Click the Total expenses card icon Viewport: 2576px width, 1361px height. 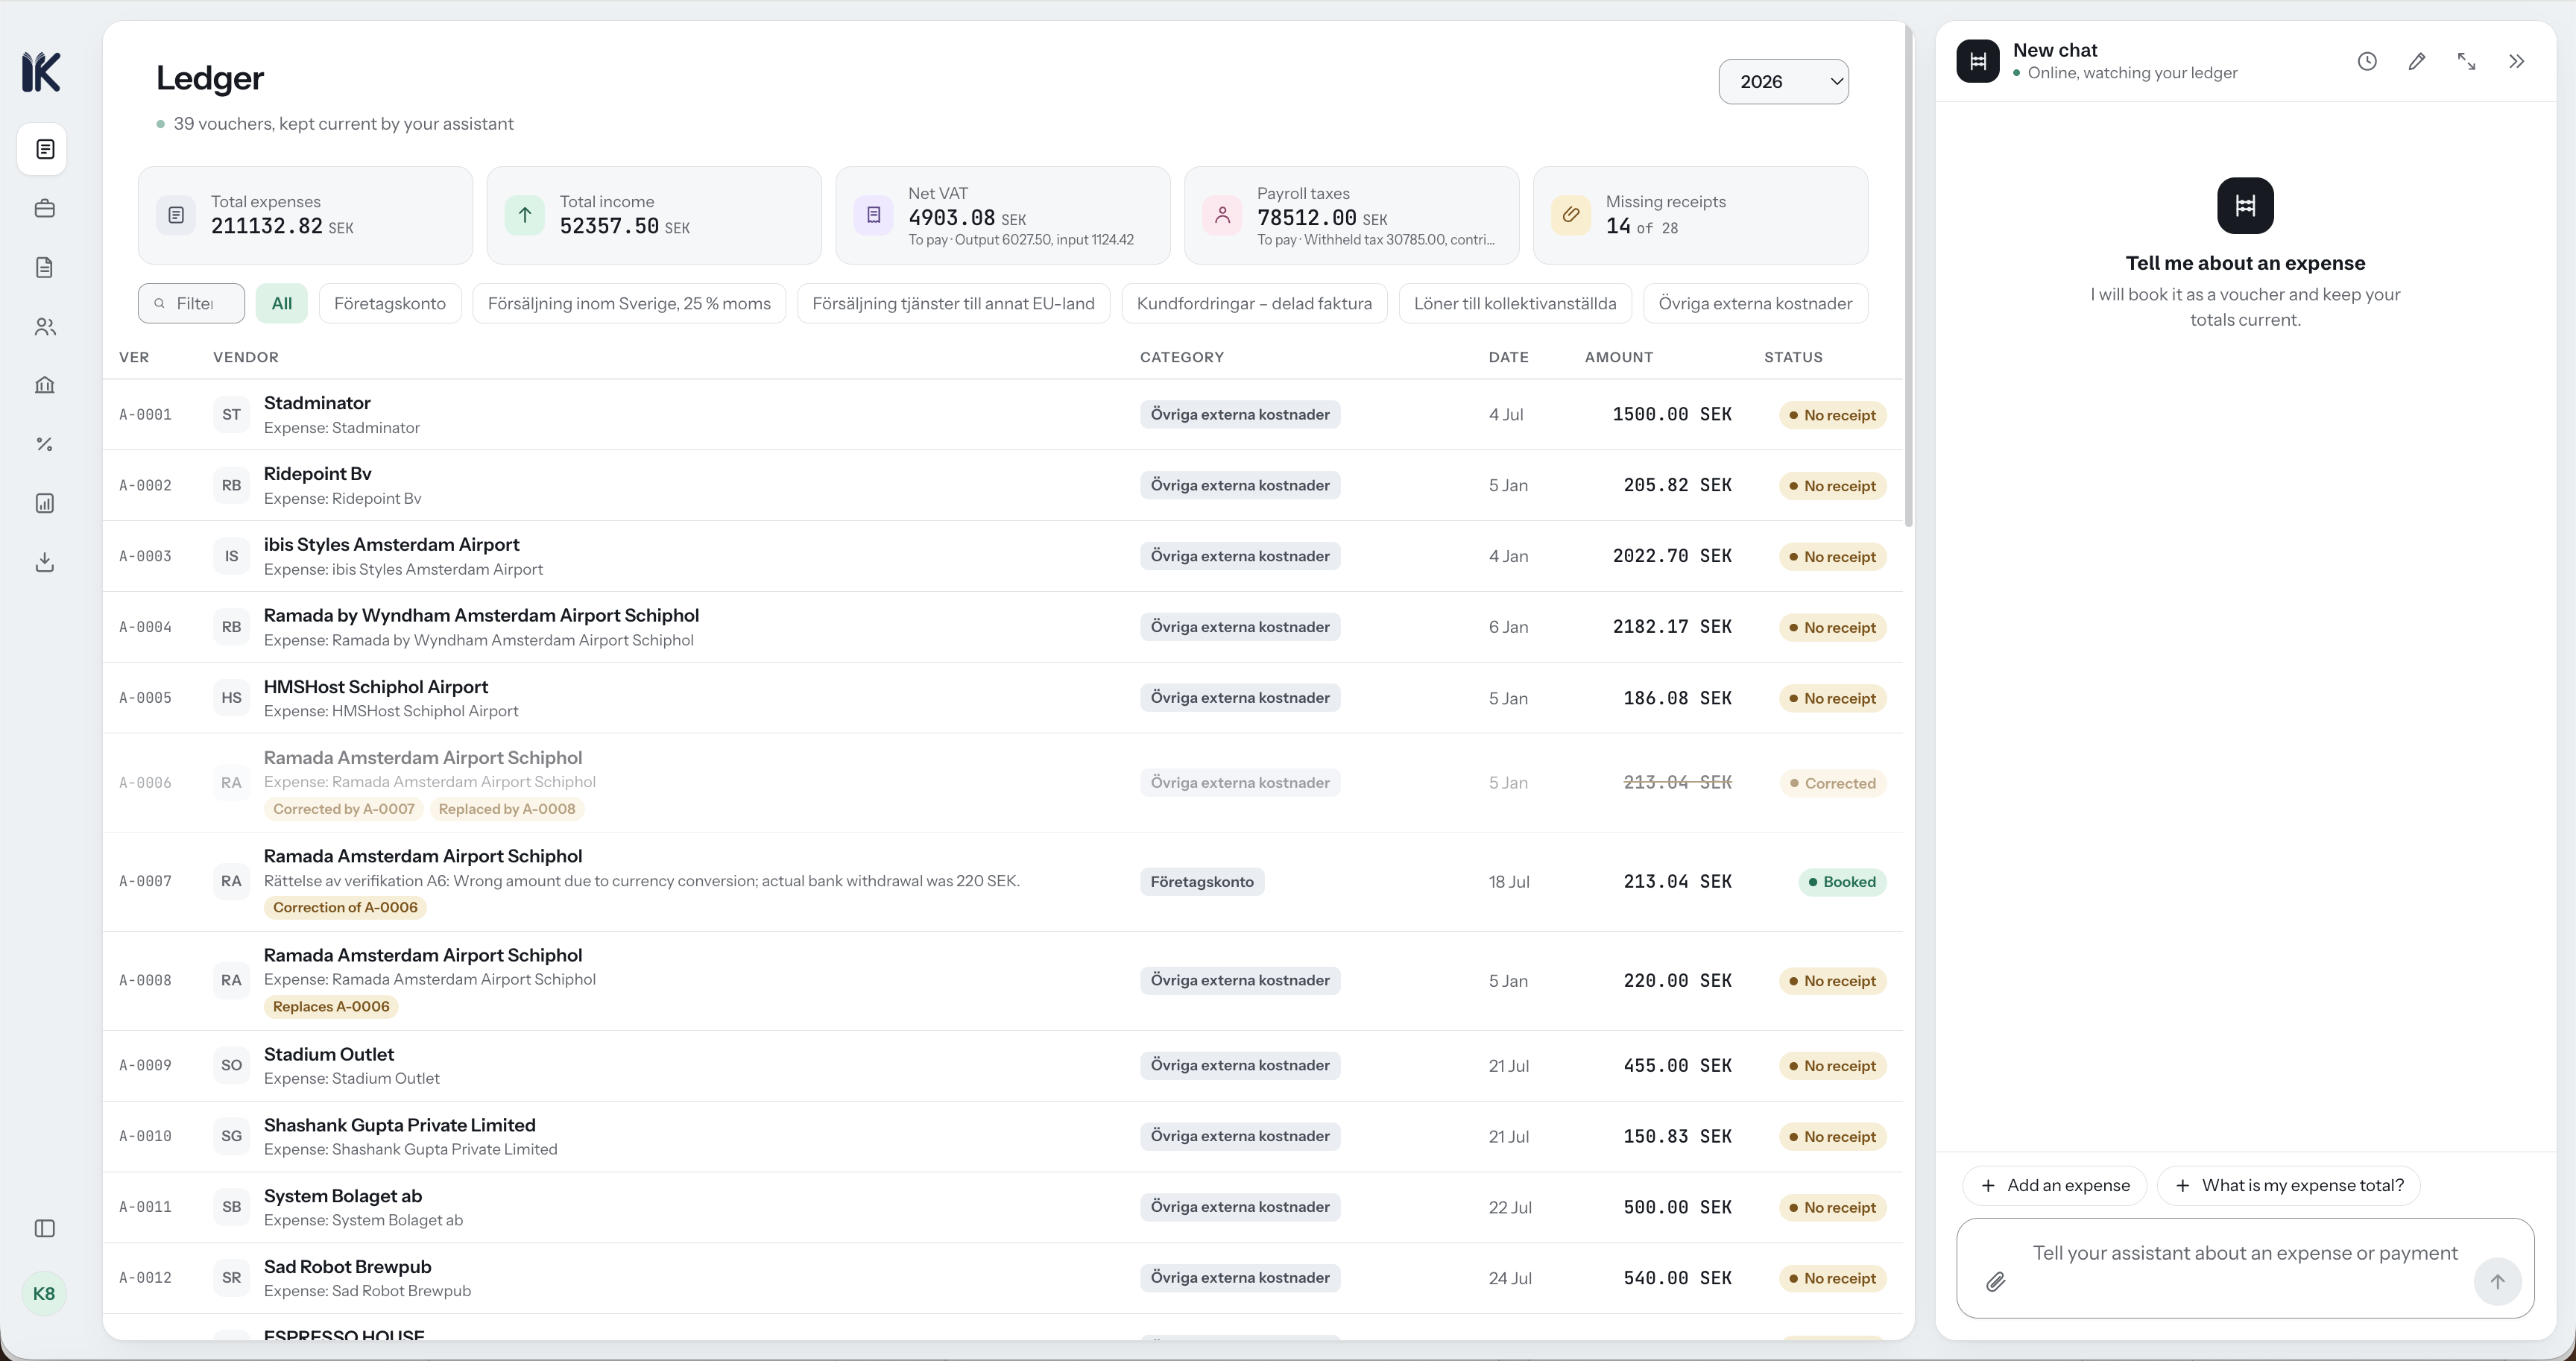[x=176, y=215]
